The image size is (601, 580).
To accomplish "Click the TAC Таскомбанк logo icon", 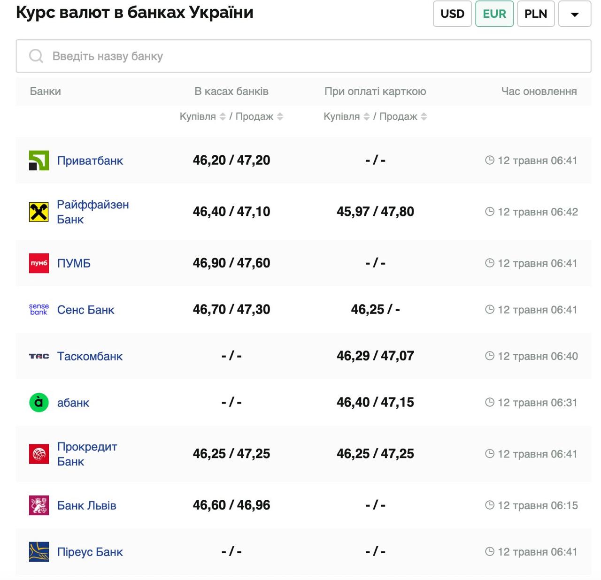I will click(x=39, y=356).
